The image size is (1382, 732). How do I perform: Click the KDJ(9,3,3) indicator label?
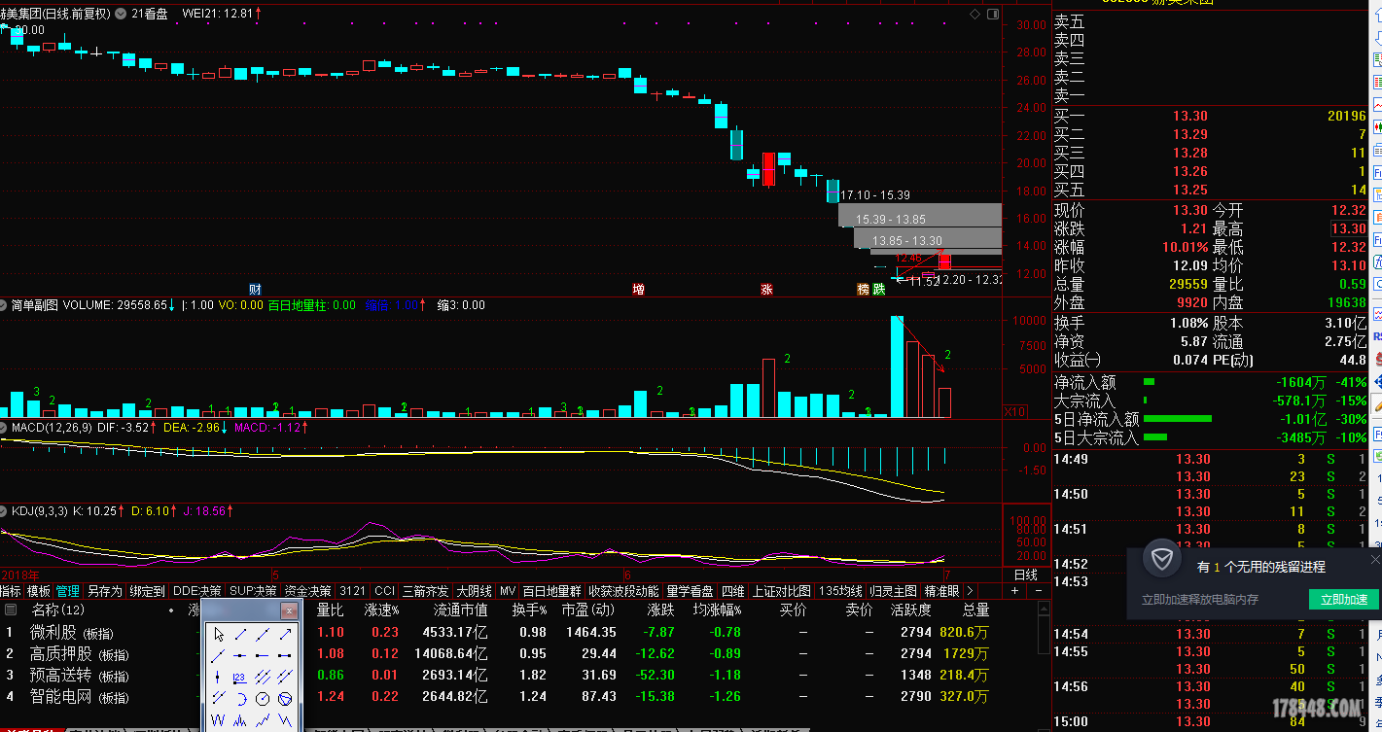tap(40, 510)
